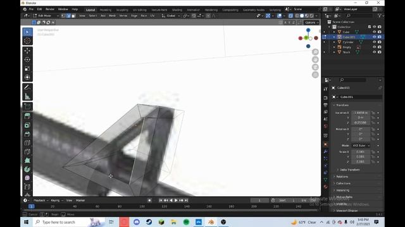Hide the Cylinder object in outliner
405x227 pixels.
click(x=374, y=42)
